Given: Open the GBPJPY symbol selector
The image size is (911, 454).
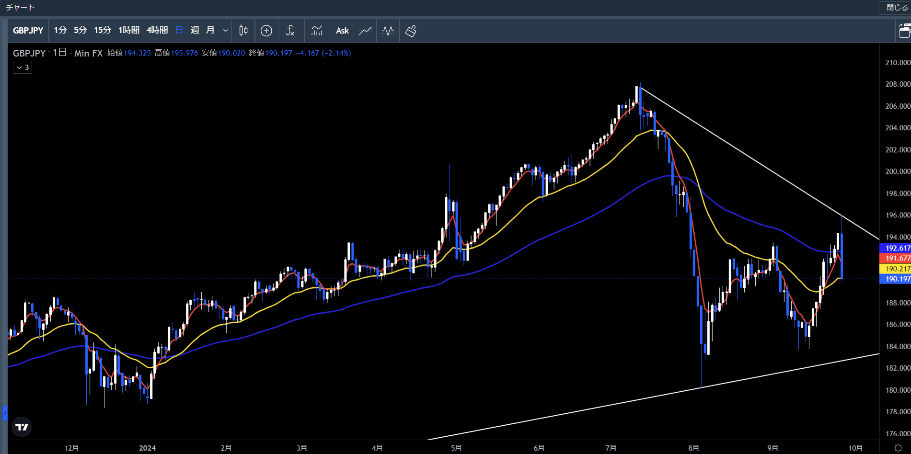Looking at the screenshot, I should [28, 31].
